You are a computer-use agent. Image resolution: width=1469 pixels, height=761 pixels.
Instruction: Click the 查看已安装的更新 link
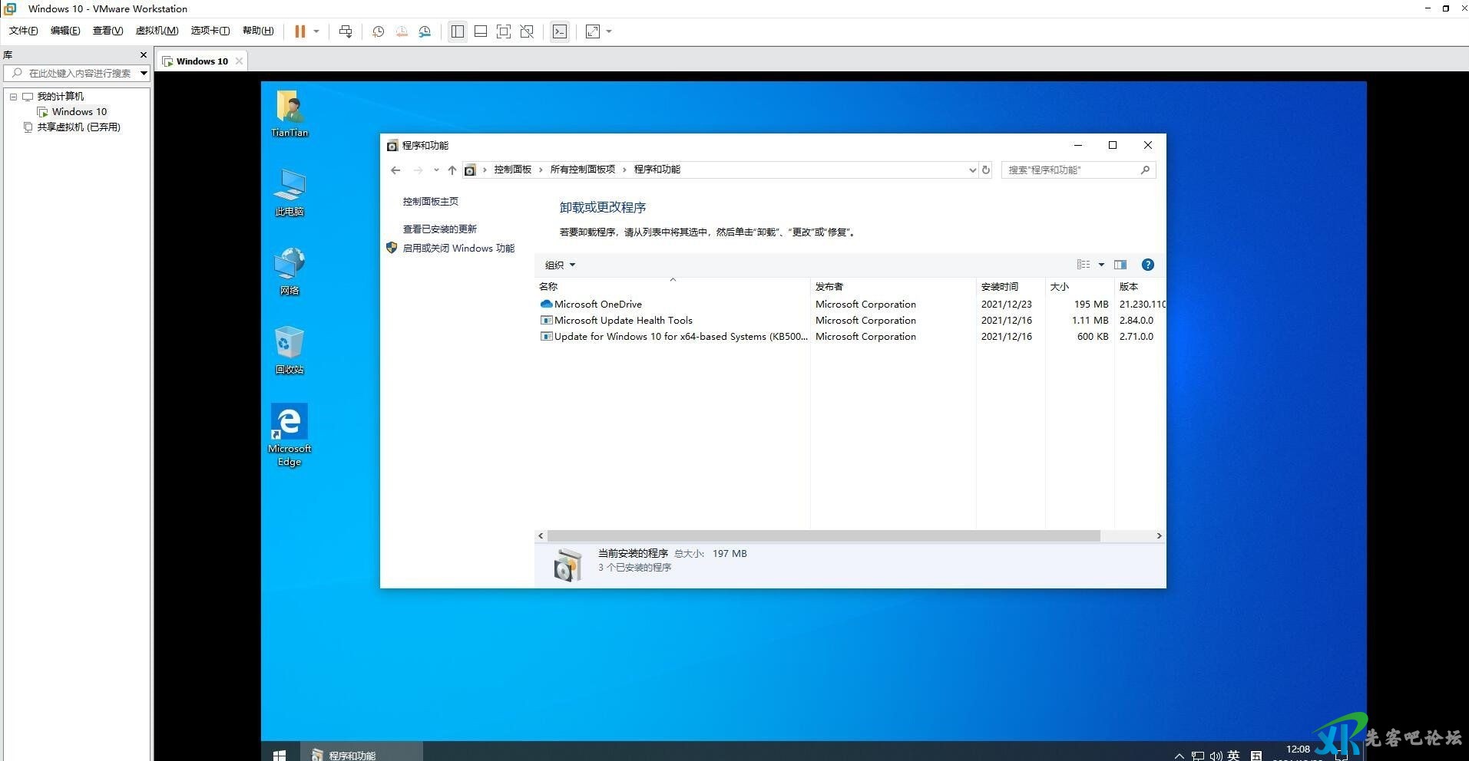(x=439, y=229)
